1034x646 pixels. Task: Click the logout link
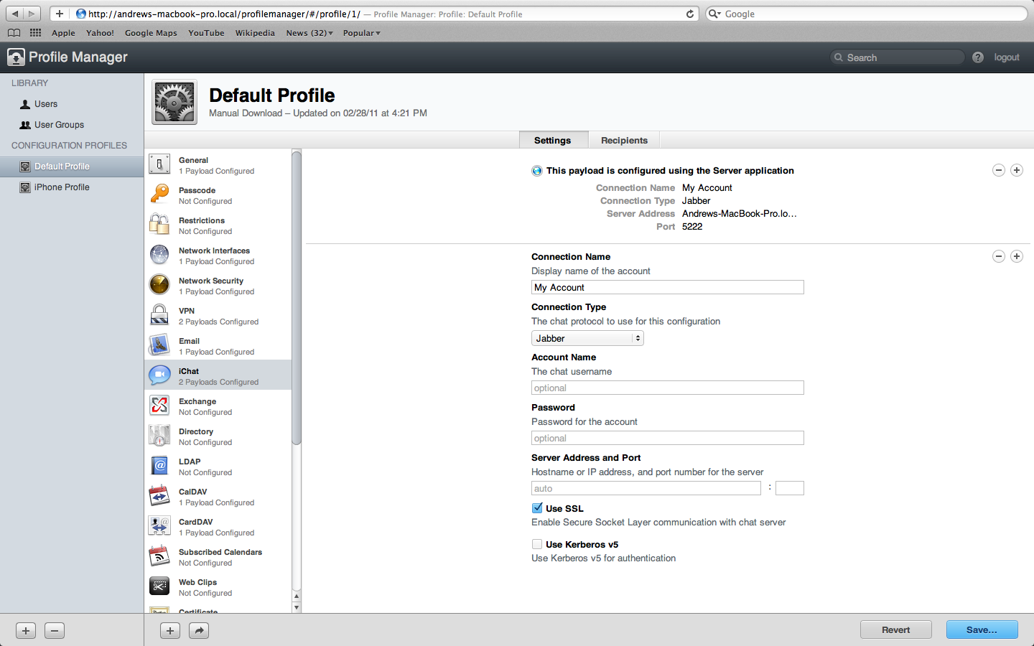click(1007, 57)
